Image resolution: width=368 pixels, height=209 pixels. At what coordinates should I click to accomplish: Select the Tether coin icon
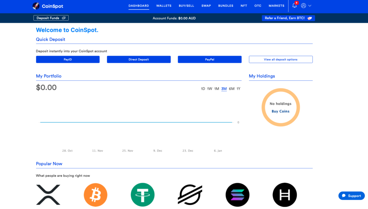click(x=143, y=195)
